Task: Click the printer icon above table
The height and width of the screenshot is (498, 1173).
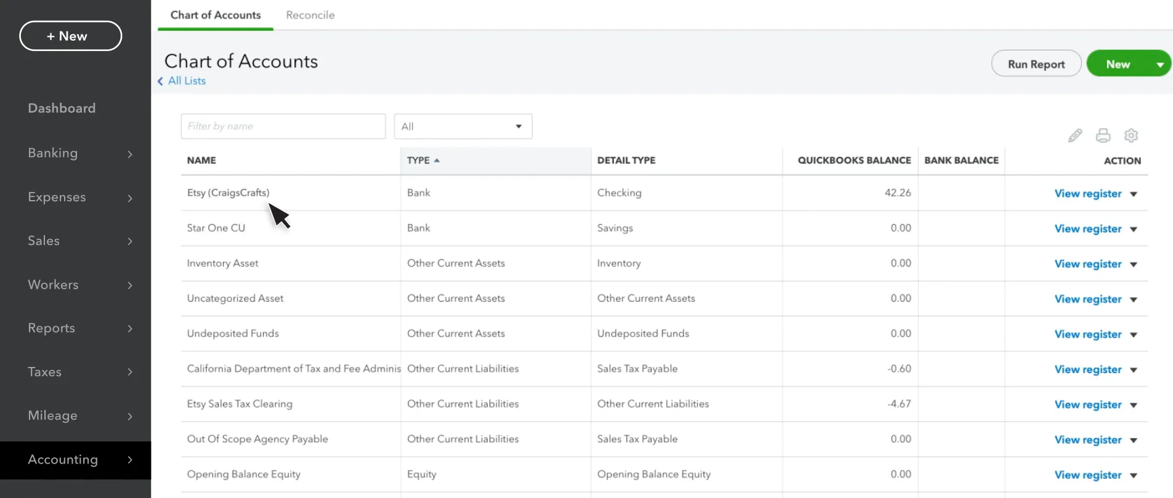Action: 1103,135
